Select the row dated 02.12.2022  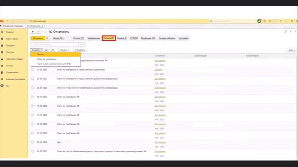[x=163, y=144]
